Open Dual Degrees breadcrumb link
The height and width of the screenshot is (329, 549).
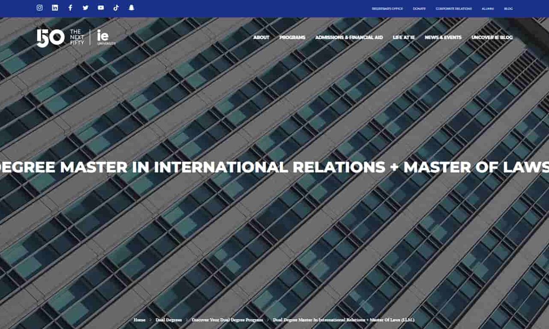click(x=169, y=320)
